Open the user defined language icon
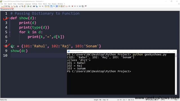Viewport: 180px width, 101px height. coord(59,6)
